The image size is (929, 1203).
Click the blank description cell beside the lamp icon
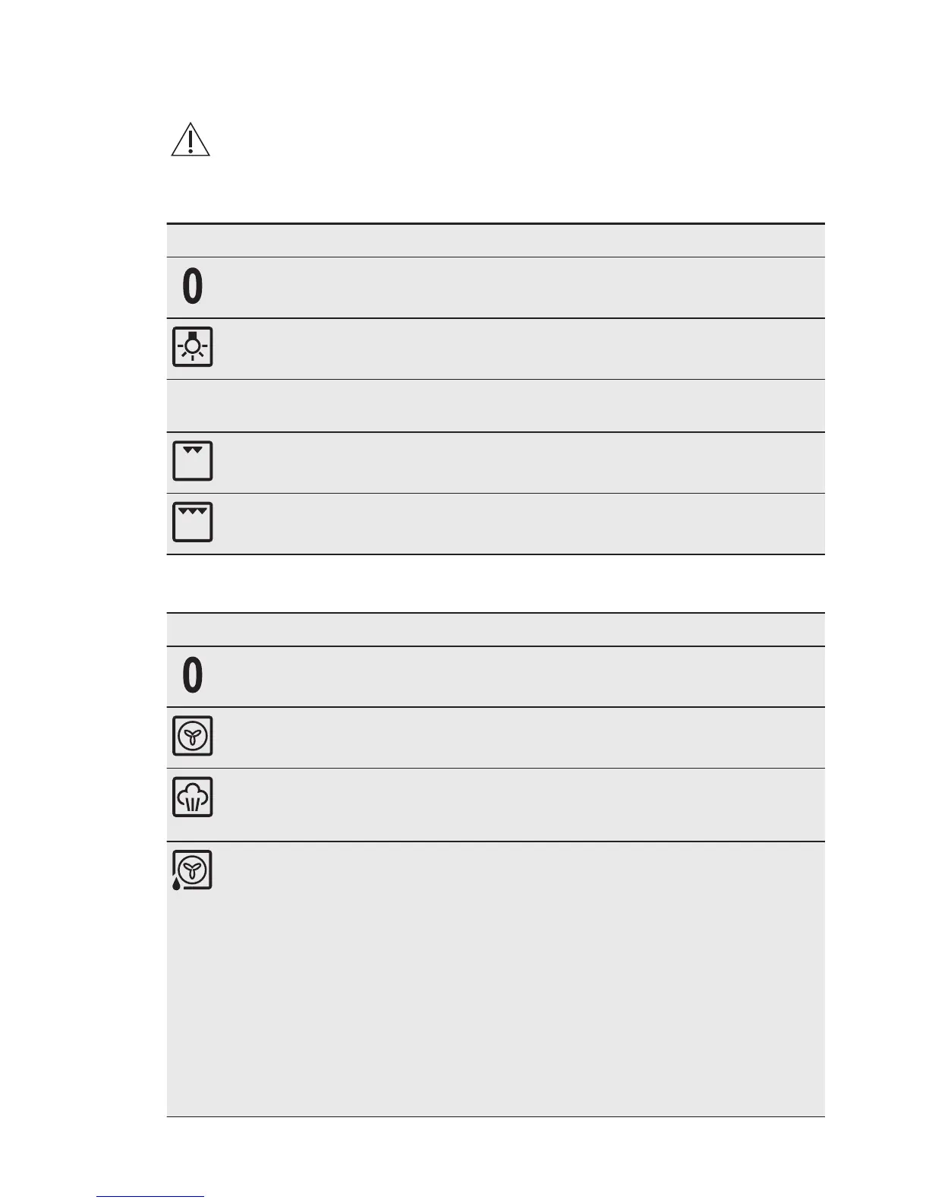[522, 349]
